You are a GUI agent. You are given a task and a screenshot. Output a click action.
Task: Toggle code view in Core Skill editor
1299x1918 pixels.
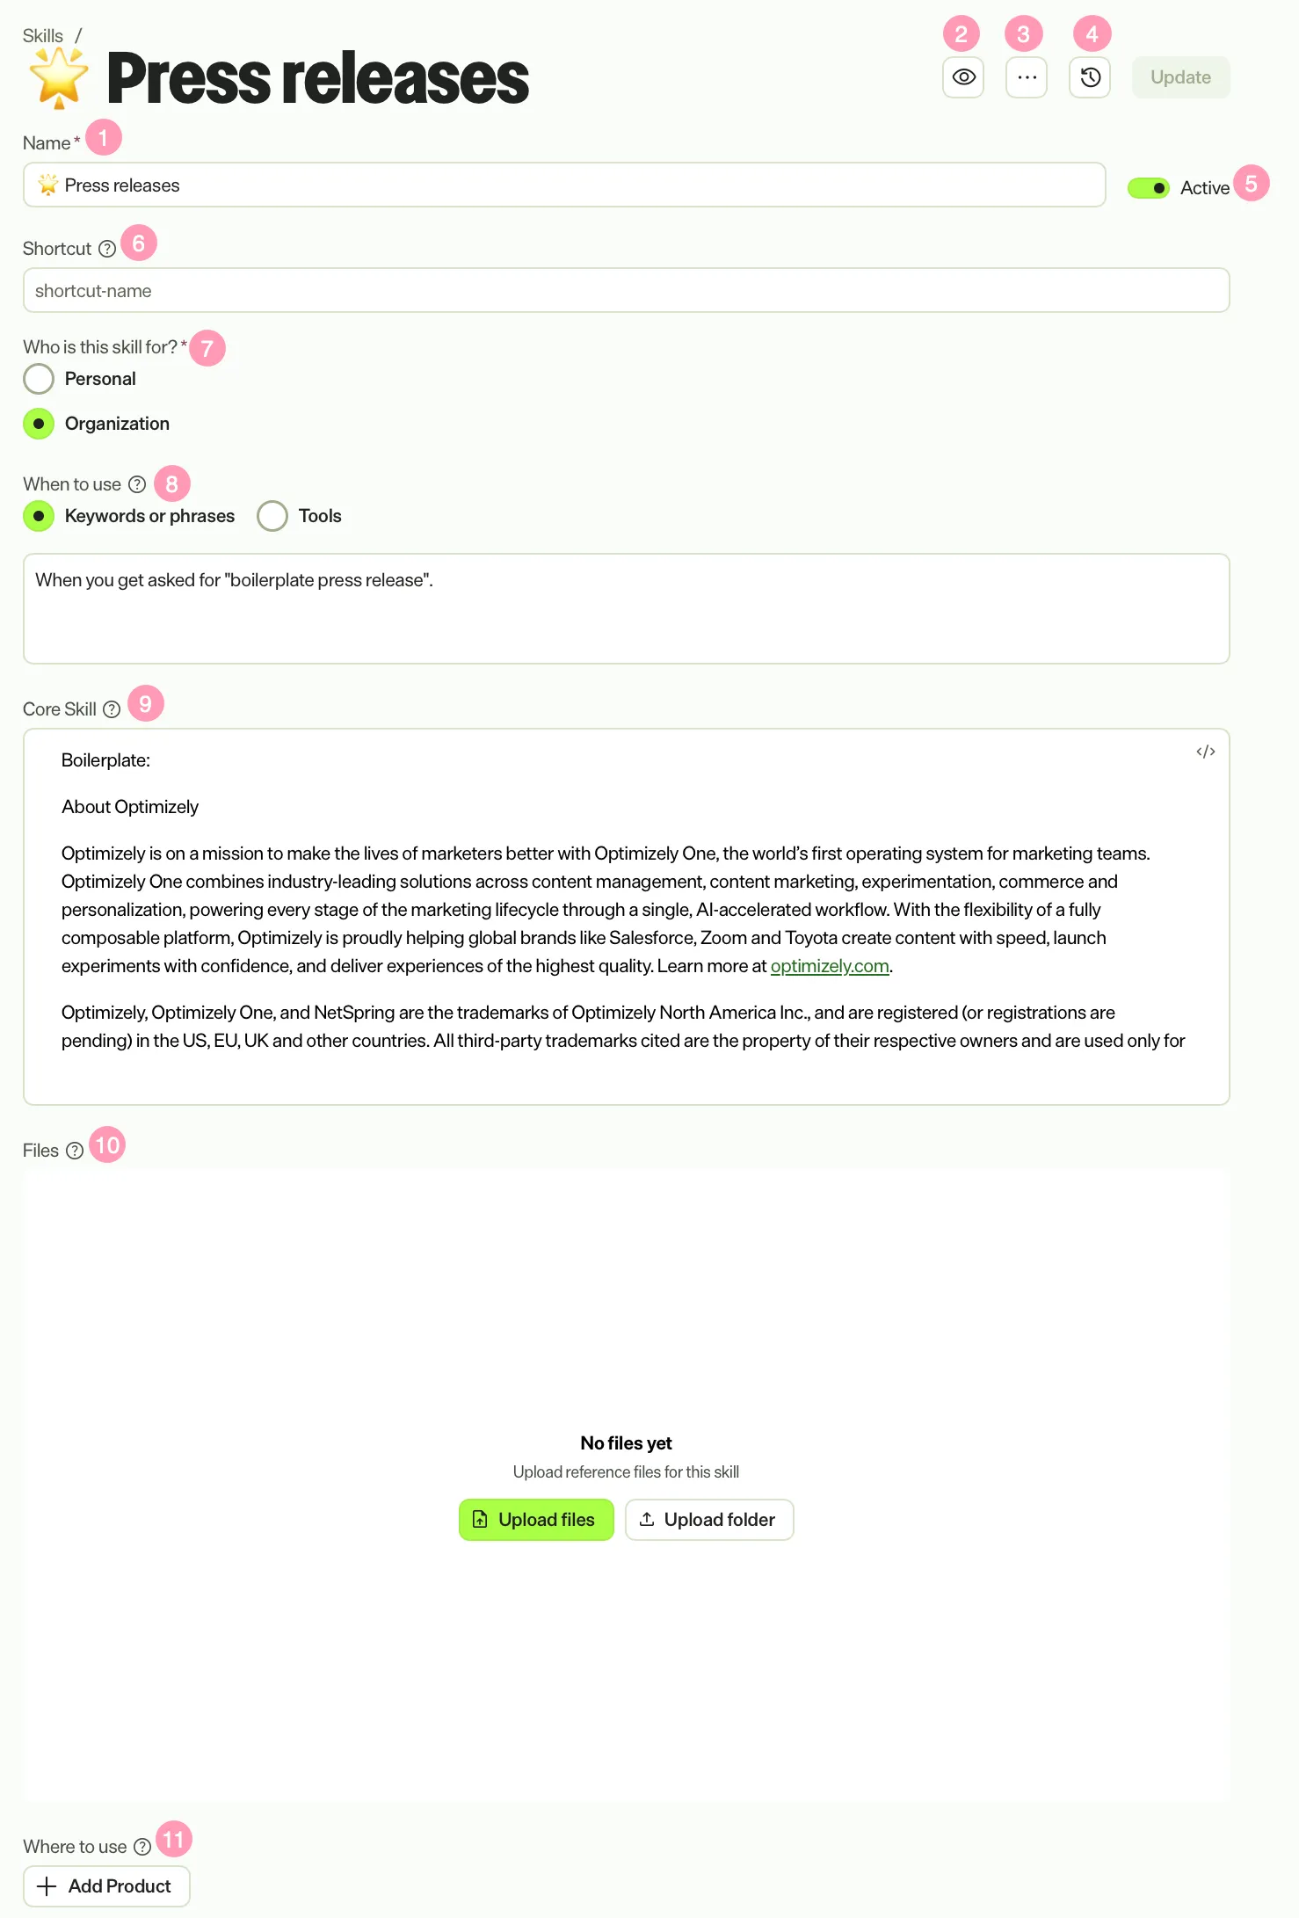pos(1206,752)
